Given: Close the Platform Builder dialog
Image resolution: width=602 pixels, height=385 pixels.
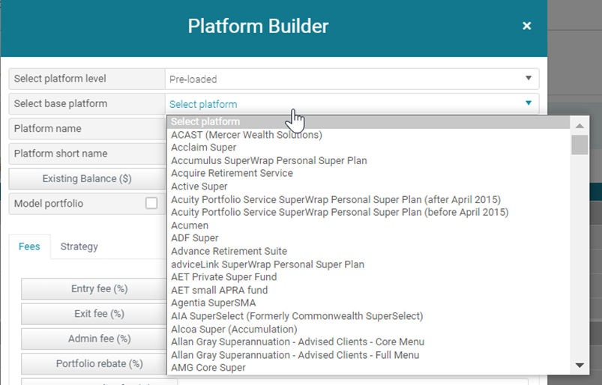Looking at the screenshot, I should [x=527, y=25].
